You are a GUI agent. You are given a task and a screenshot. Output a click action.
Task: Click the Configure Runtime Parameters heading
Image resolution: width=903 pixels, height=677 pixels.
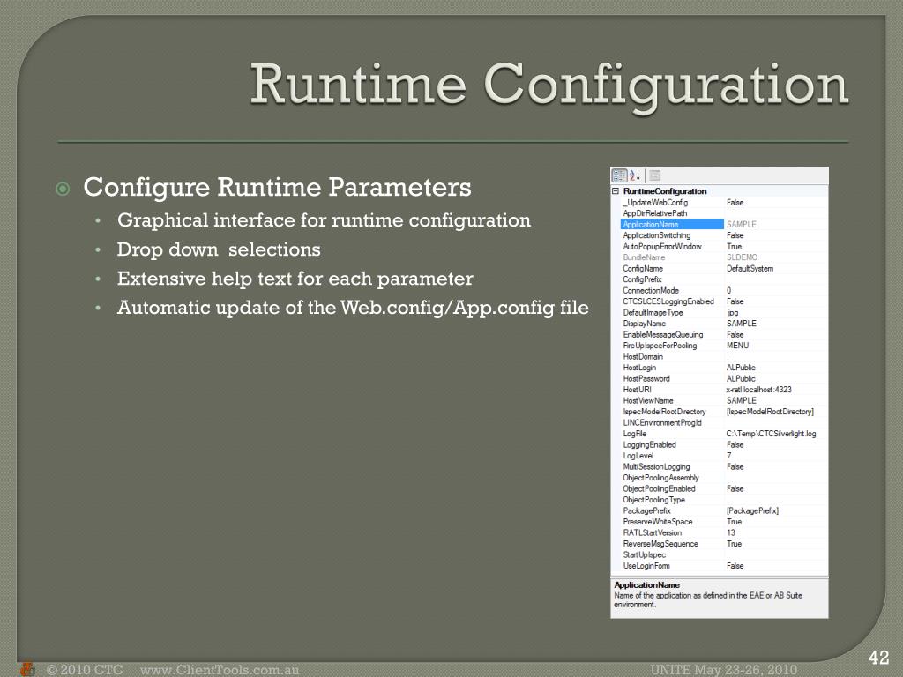pos(277,188)
